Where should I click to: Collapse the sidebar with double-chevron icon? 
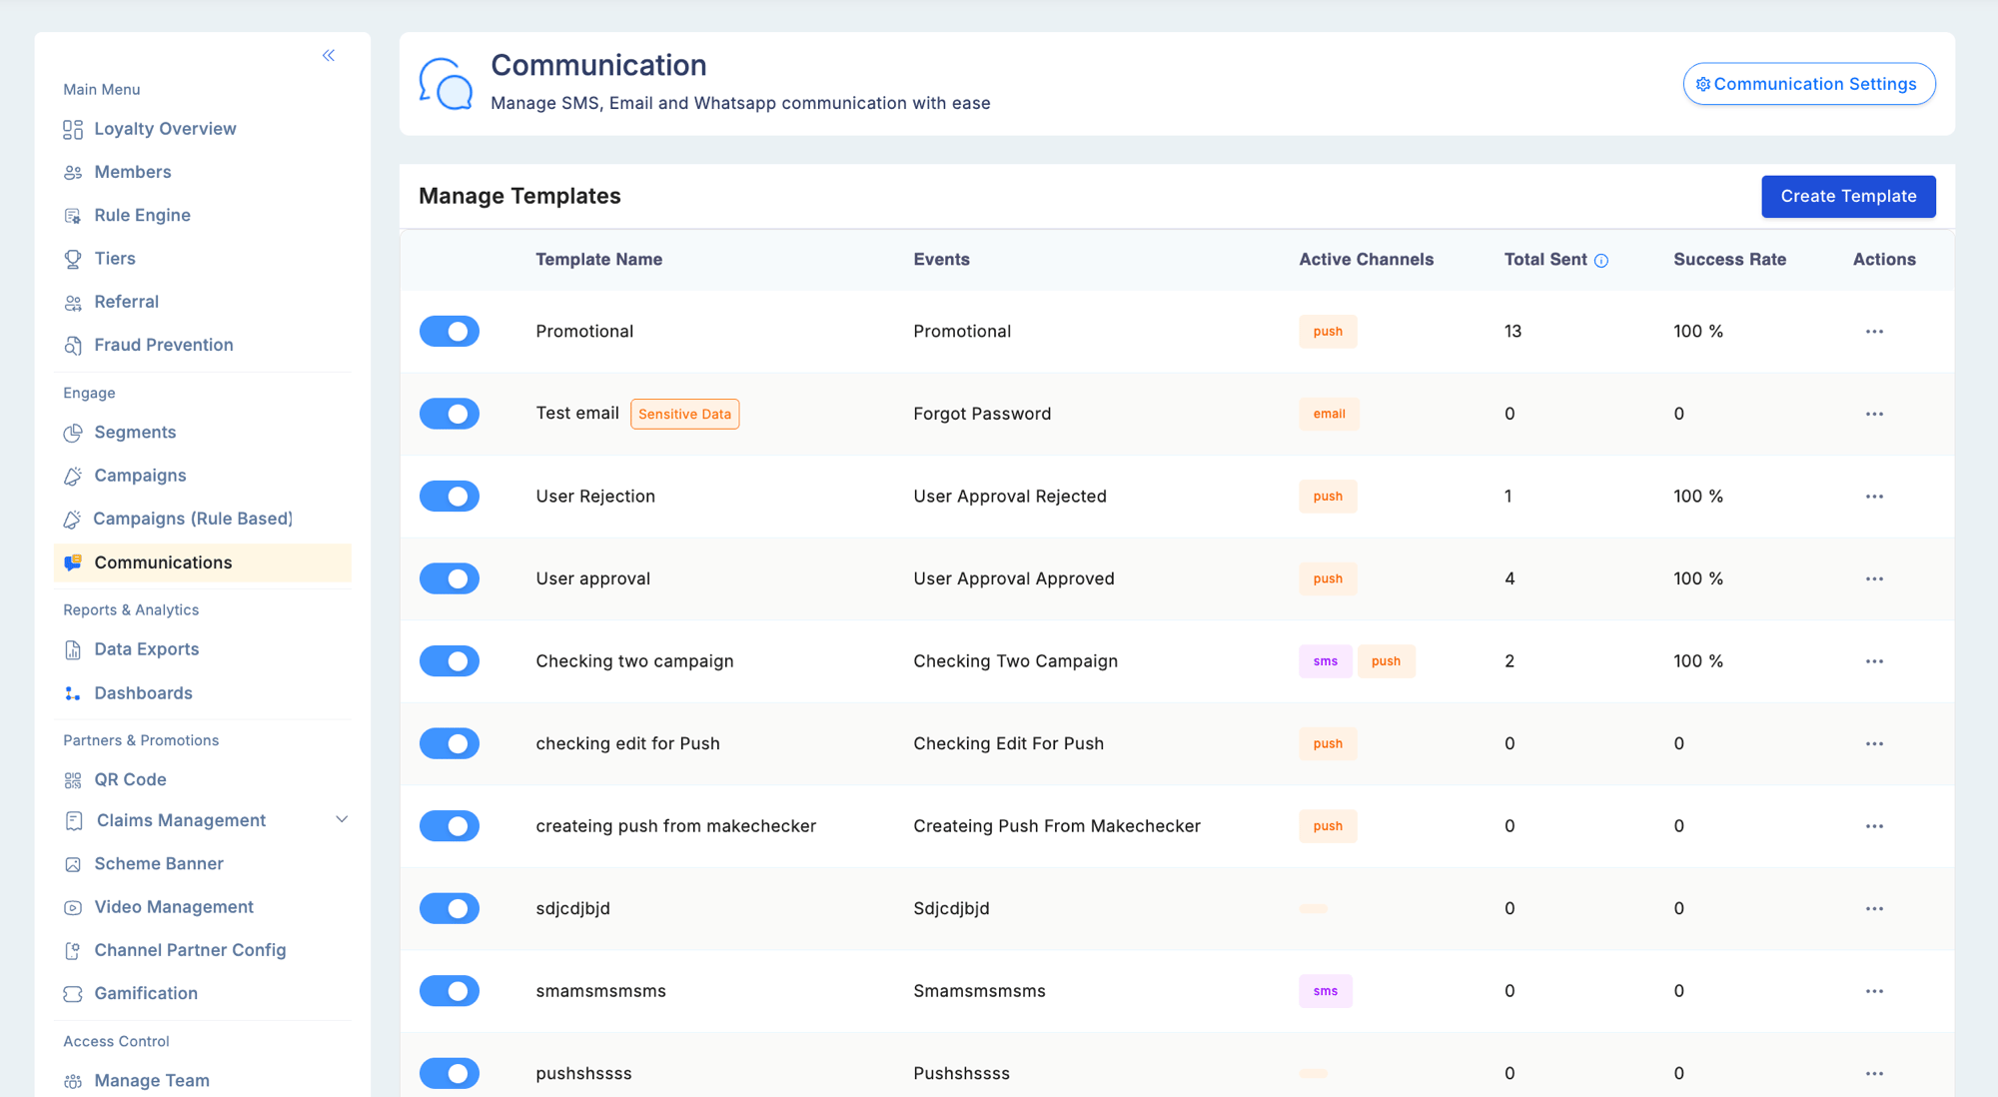point(329,55)
